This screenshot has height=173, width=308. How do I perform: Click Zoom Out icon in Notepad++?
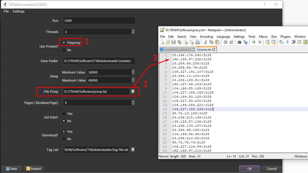259,42
